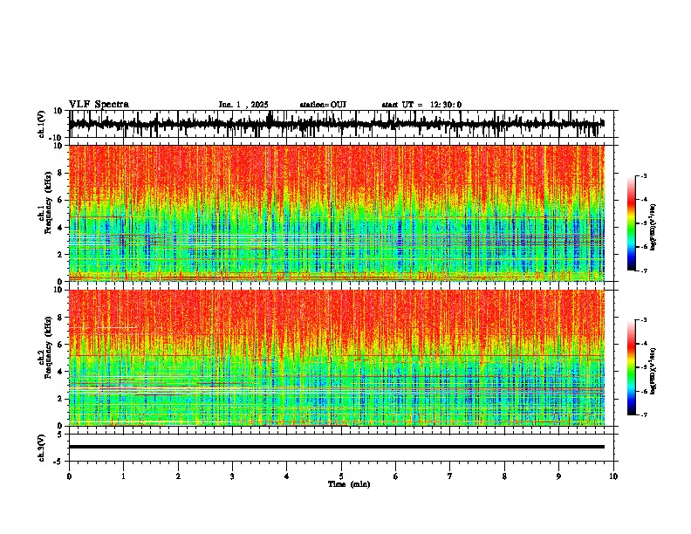
Task: Click the flat black ch.3 voltage trace
Action: (x=336, y=447)
